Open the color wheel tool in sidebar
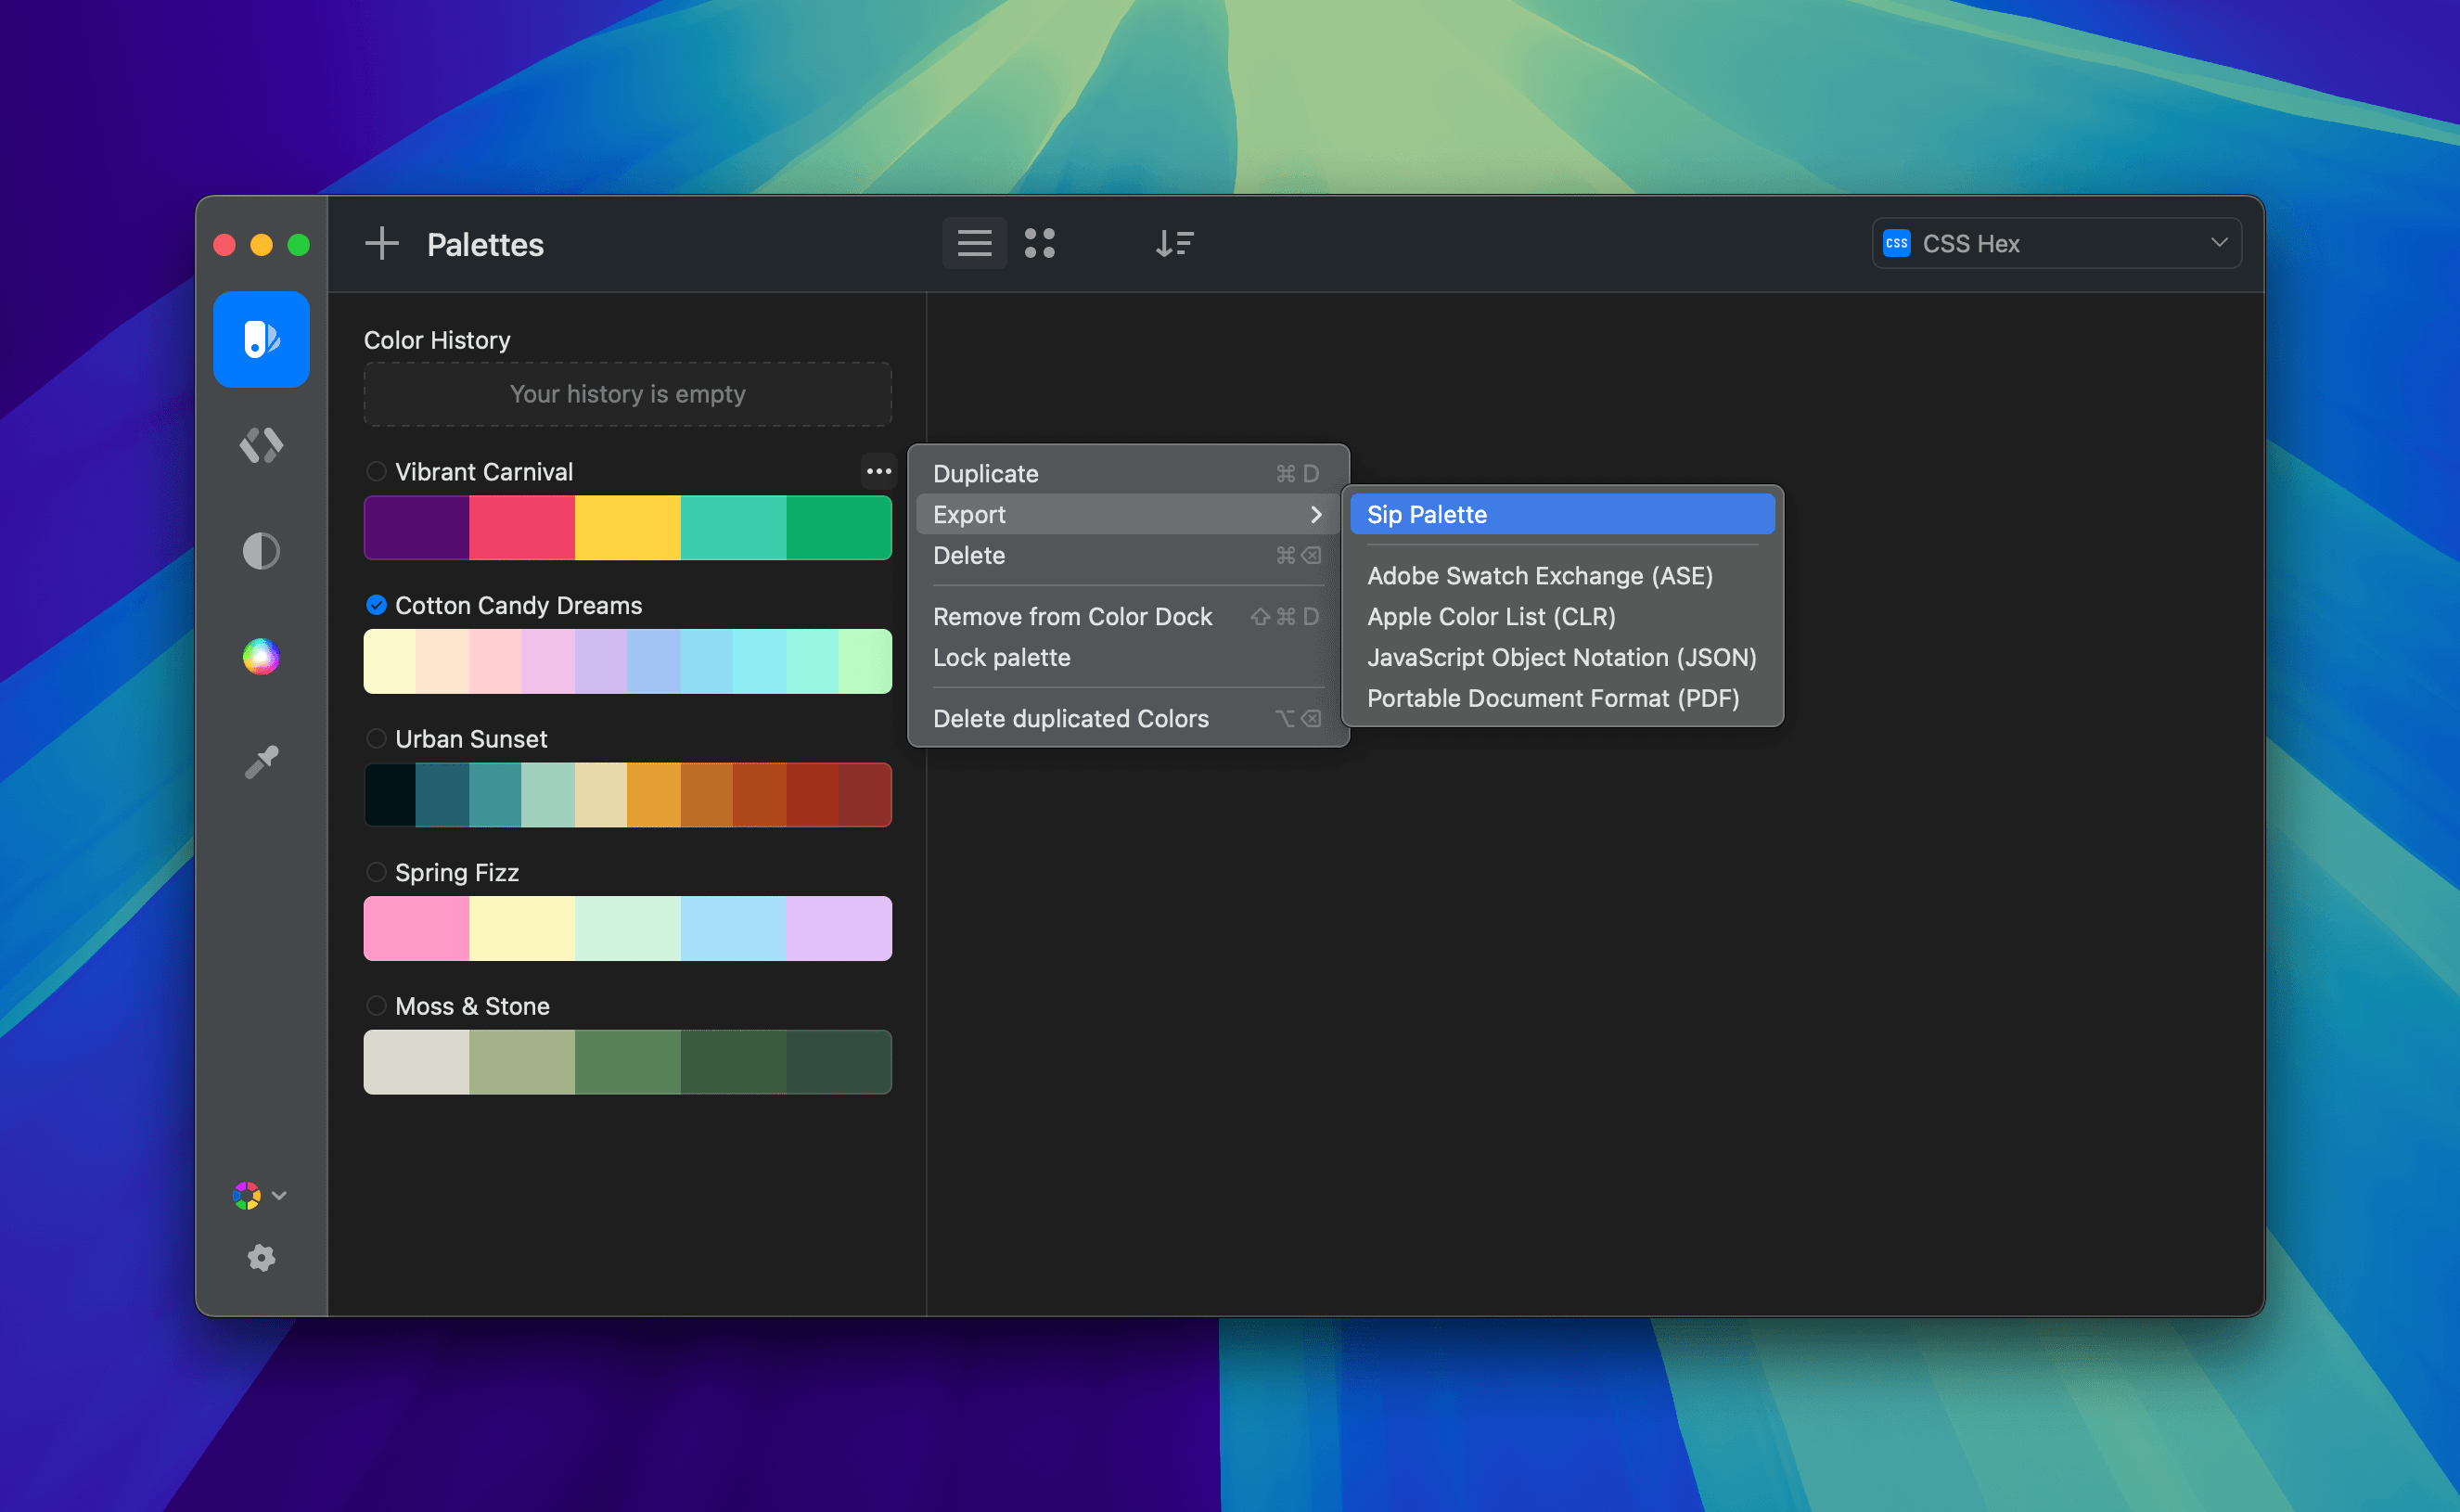This screenshot has height=1512, width=2460. coord(261,656)
